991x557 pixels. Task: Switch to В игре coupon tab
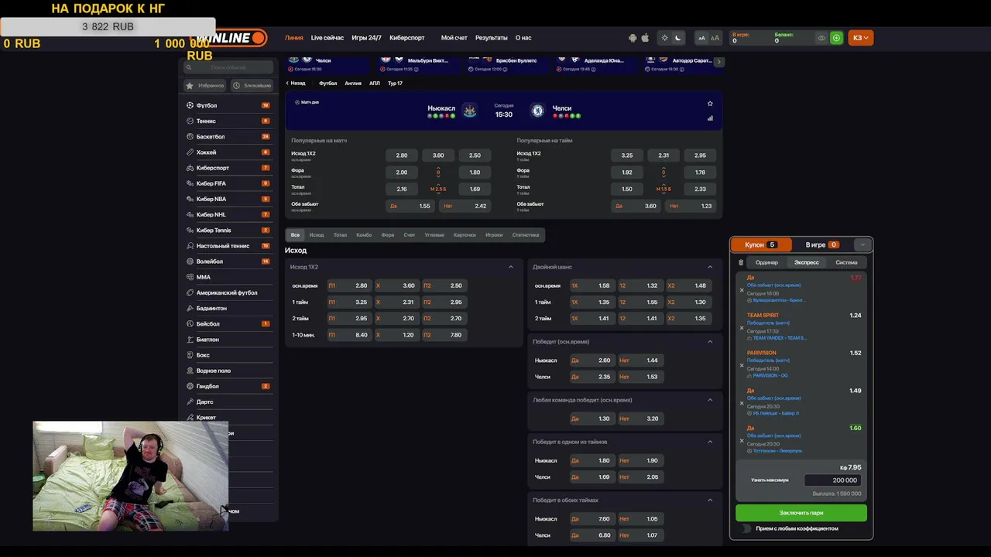(822, 244)
